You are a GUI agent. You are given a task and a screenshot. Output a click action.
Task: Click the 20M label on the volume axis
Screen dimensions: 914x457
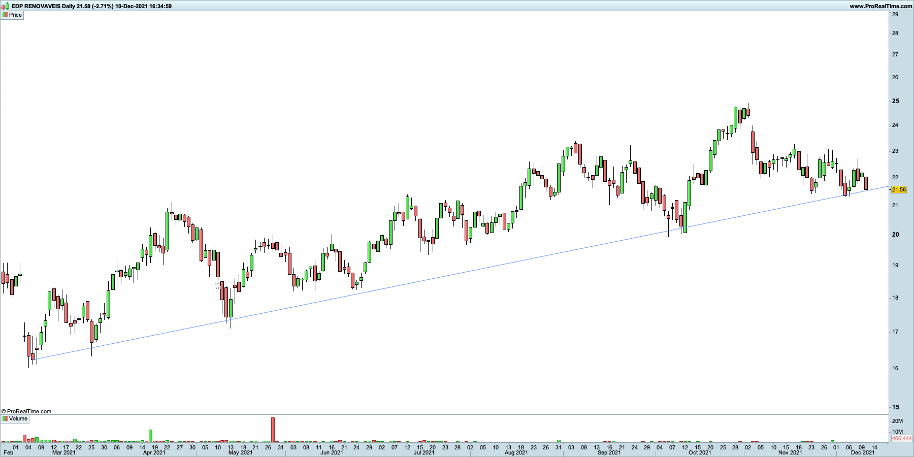click(x=897, y=421)
